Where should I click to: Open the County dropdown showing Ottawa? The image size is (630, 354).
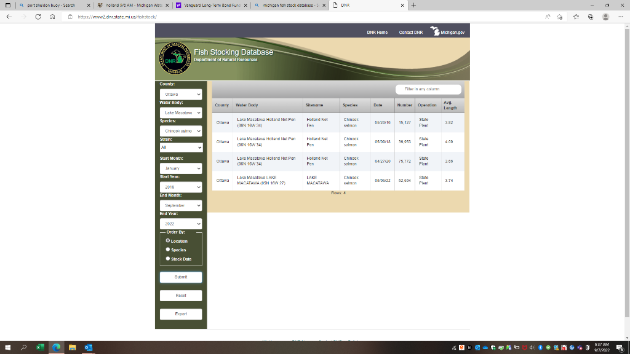180,95
